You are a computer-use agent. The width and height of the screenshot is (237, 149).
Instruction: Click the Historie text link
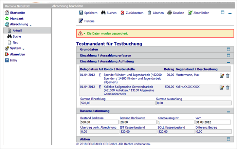point(89,21)
